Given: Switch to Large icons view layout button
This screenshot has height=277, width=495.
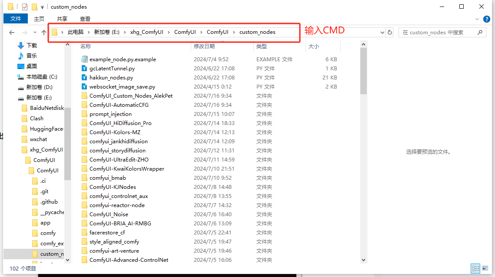Looking at the screenshot, I should pyautogui.click(x=485, y=268).
